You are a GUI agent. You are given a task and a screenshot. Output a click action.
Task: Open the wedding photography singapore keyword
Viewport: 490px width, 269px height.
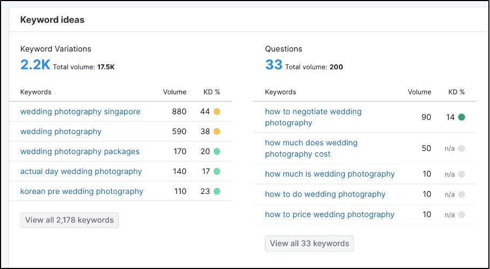coord(80,112)
